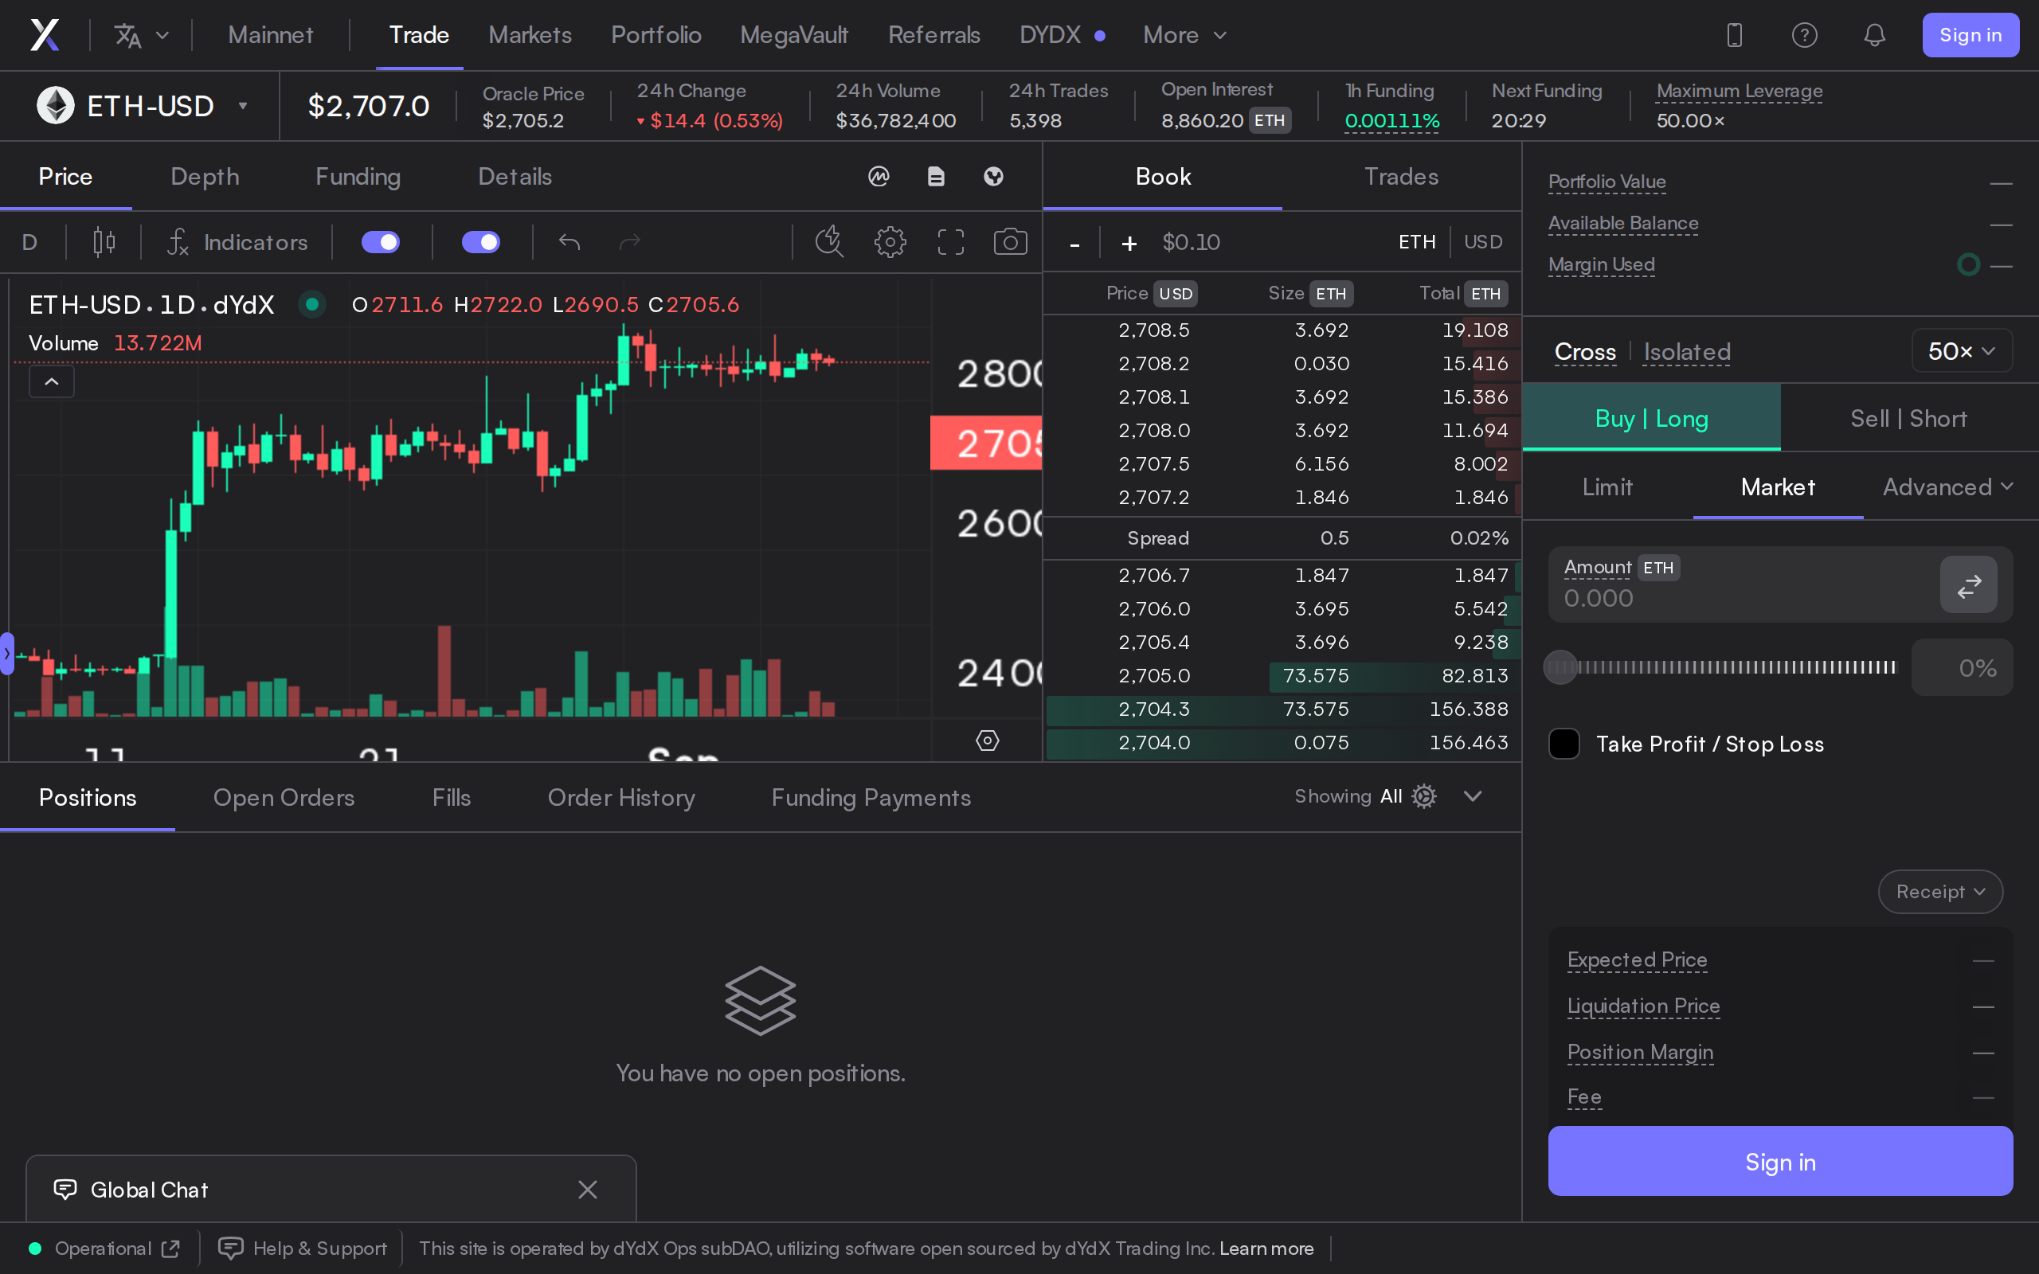
Task: Expand the More navigation menu
Action: point(1184,35)
